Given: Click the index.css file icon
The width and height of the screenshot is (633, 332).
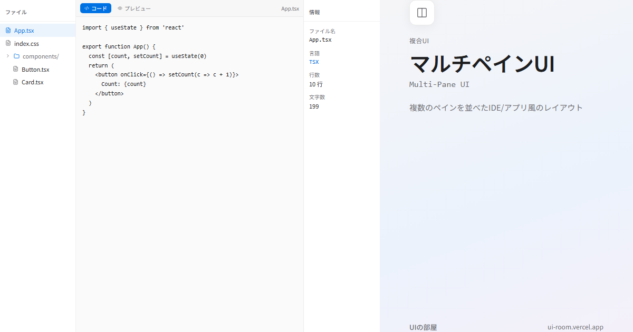Looking at the screenshot, I should tap(8, 44).
